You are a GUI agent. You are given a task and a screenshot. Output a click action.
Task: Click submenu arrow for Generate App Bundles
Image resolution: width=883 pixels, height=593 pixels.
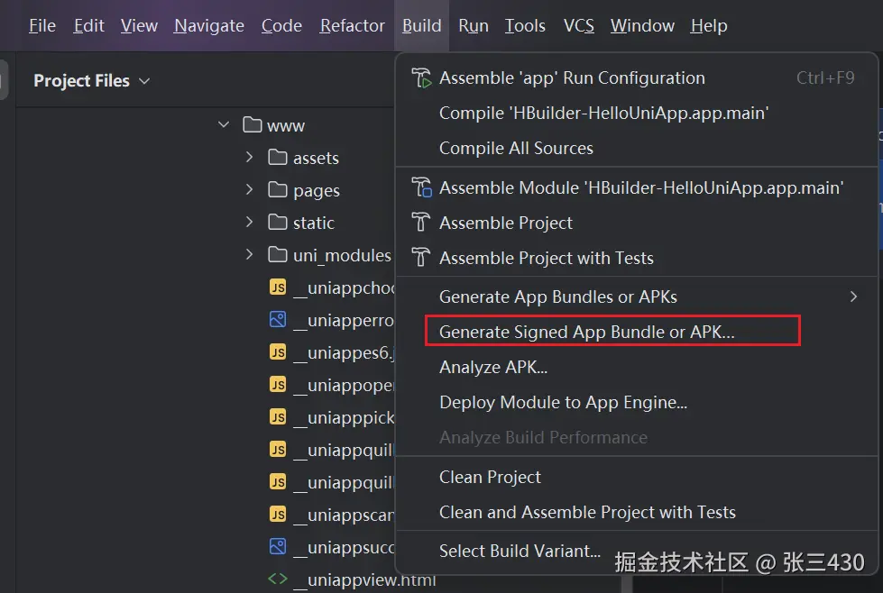click(854, 296)
